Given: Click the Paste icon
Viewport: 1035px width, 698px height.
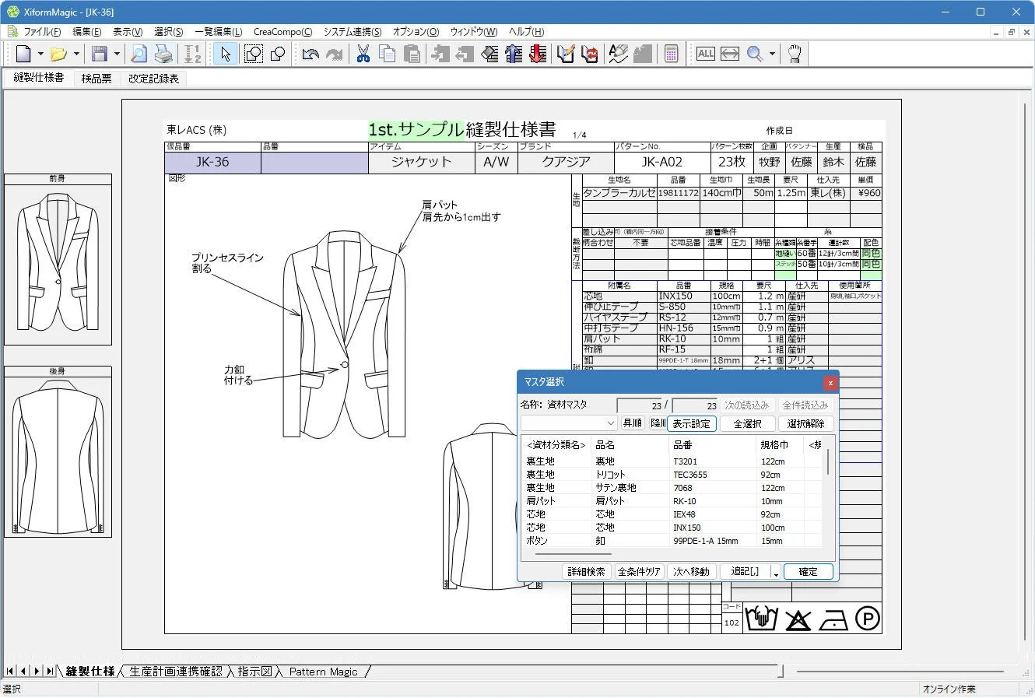Looking at the screenshot, I should tap(412, 54).
